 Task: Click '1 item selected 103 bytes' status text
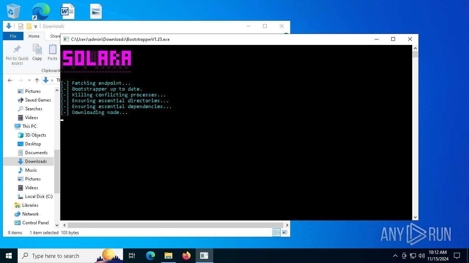(54, 233)
